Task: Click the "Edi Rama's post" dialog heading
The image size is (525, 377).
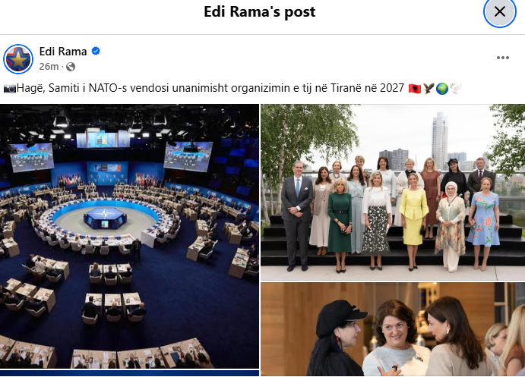Action: [x=260, y=11]
